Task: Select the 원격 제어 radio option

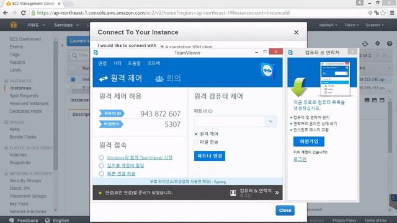Action: (x=196, y=134)
